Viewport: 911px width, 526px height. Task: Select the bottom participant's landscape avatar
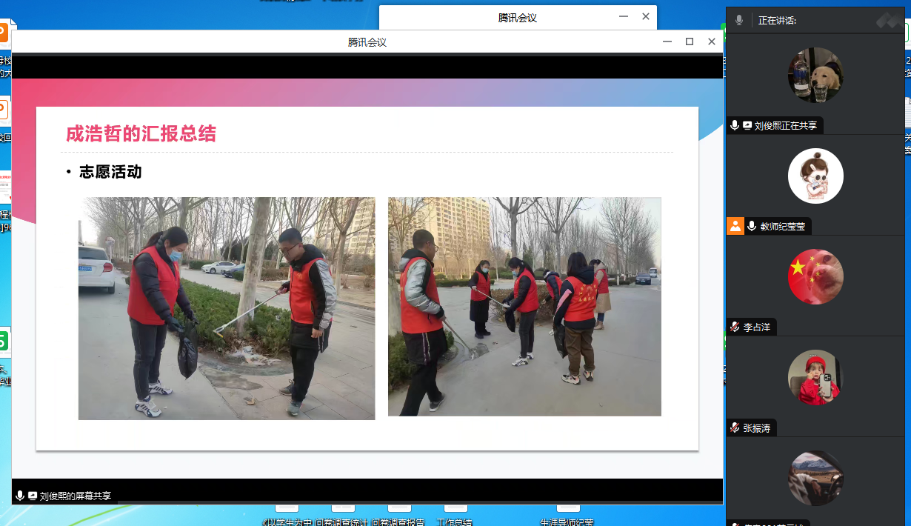(x=815, y=478)
